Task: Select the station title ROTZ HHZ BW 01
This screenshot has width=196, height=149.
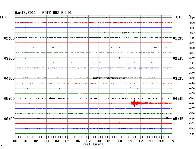Action: [57, 13]
